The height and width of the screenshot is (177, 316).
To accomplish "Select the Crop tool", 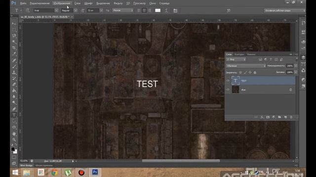I will pyautogui.click(x=14, y=48).
